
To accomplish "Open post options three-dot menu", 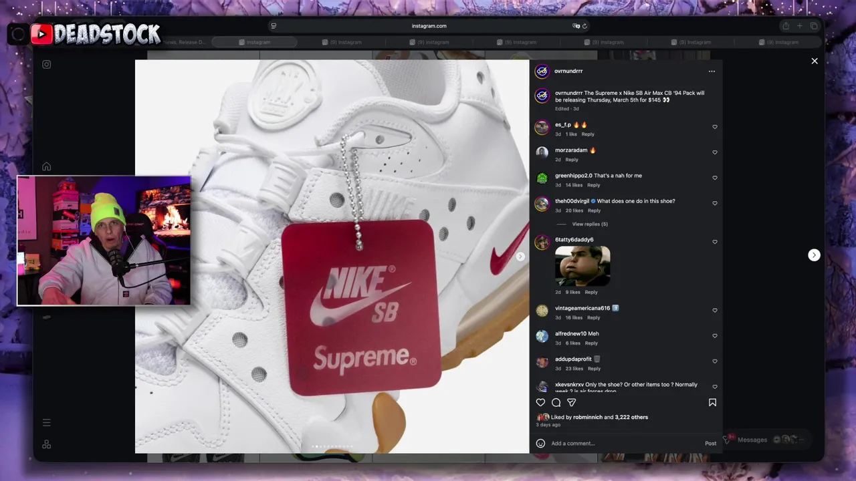I will (712, 71).
